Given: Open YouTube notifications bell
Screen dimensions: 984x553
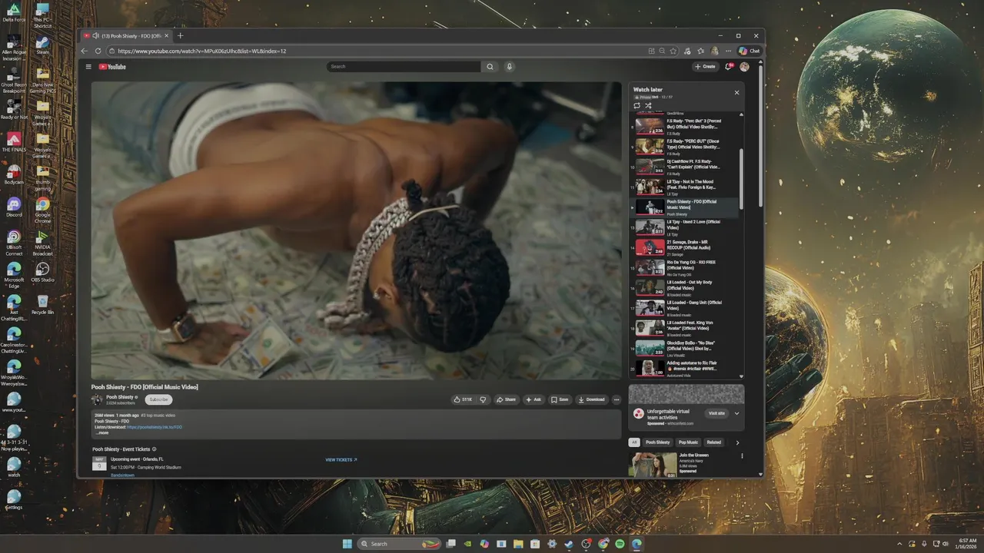Looking at the screenshot, I should click(729, 67).
